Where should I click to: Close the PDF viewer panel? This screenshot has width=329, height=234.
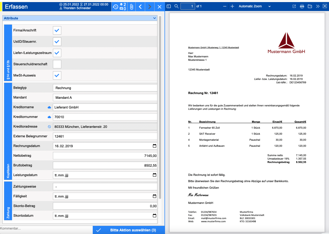[x=325, y=6]
